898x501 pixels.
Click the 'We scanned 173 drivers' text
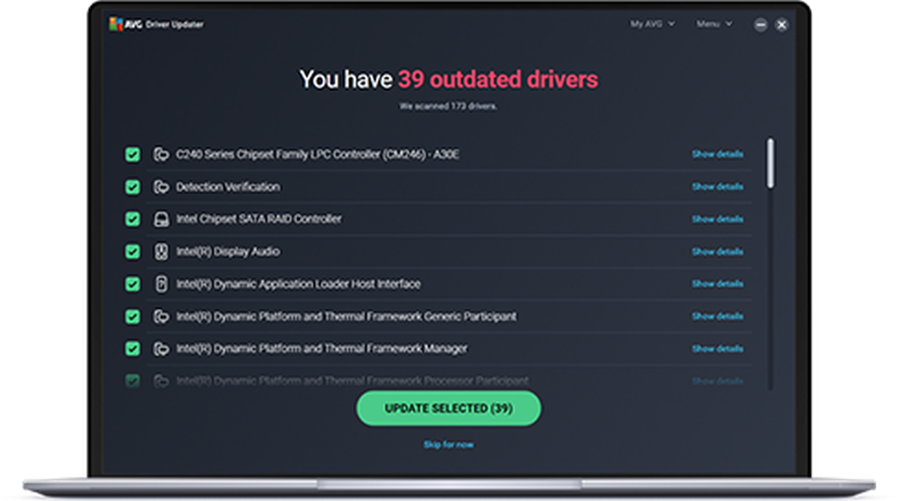(448, 106)
